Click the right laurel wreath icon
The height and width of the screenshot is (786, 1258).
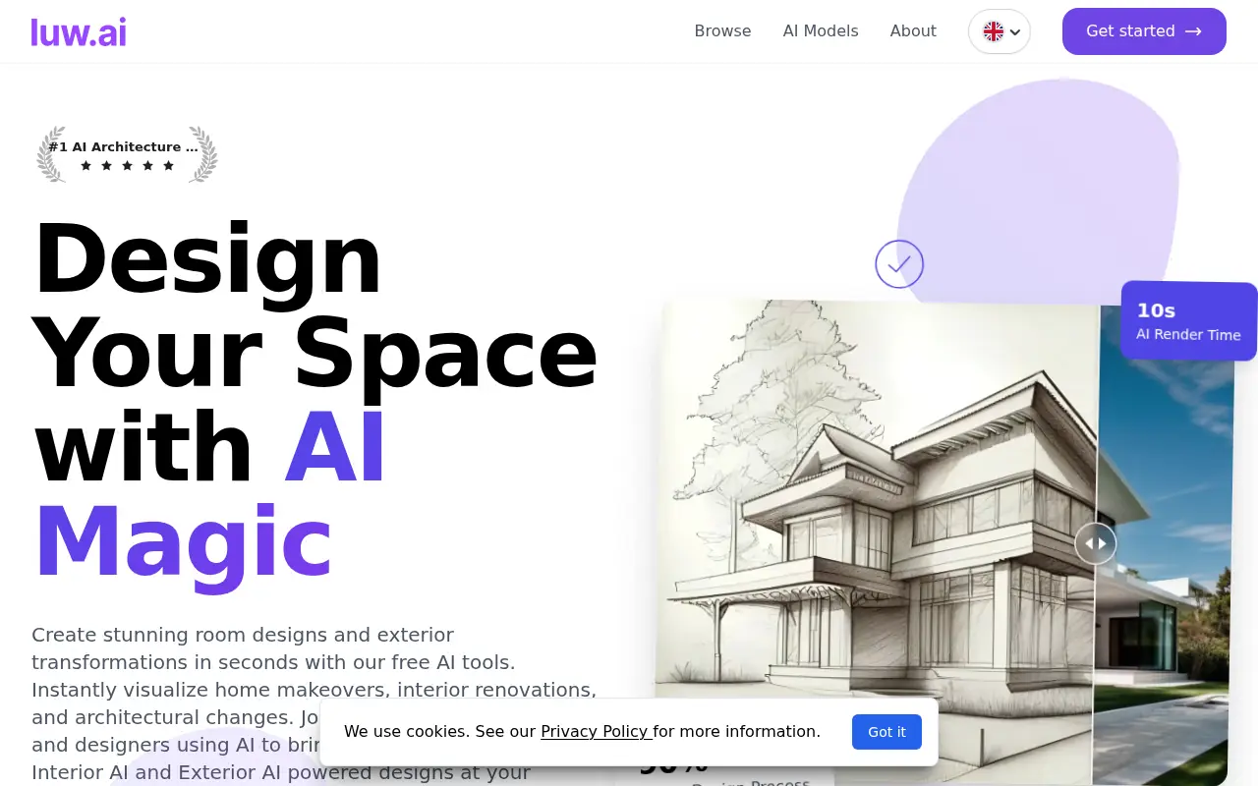[x=202, y=154]
